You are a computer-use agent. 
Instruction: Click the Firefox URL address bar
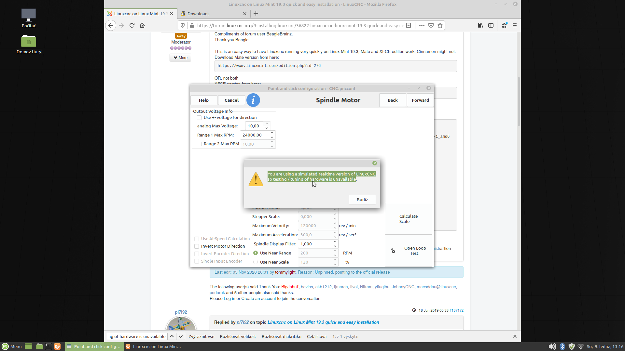[x=299, y=25]
